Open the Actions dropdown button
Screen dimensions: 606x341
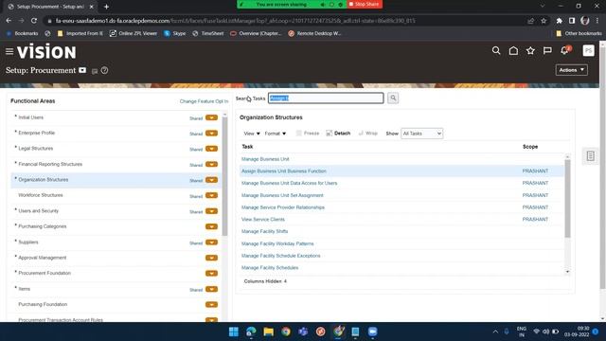point(571,70)
